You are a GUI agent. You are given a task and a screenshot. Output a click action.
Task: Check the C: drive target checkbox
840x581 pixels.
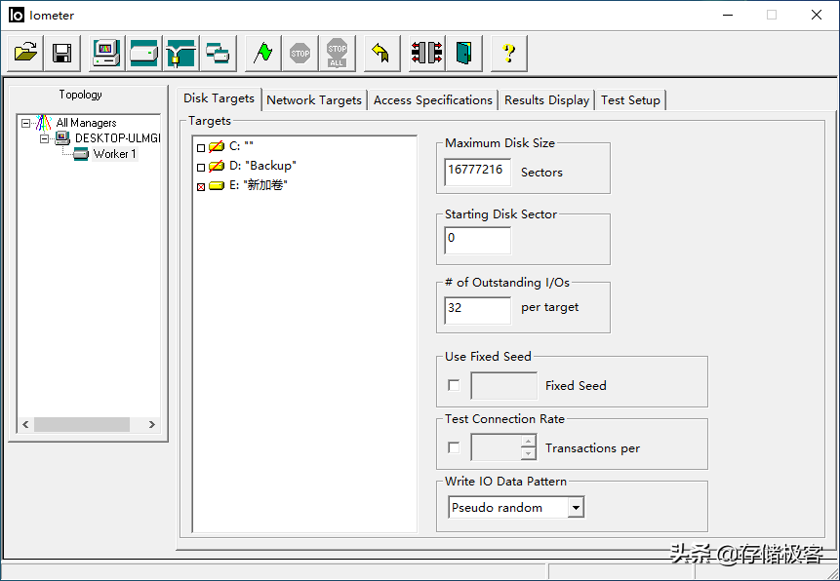(x=201, y=148)
